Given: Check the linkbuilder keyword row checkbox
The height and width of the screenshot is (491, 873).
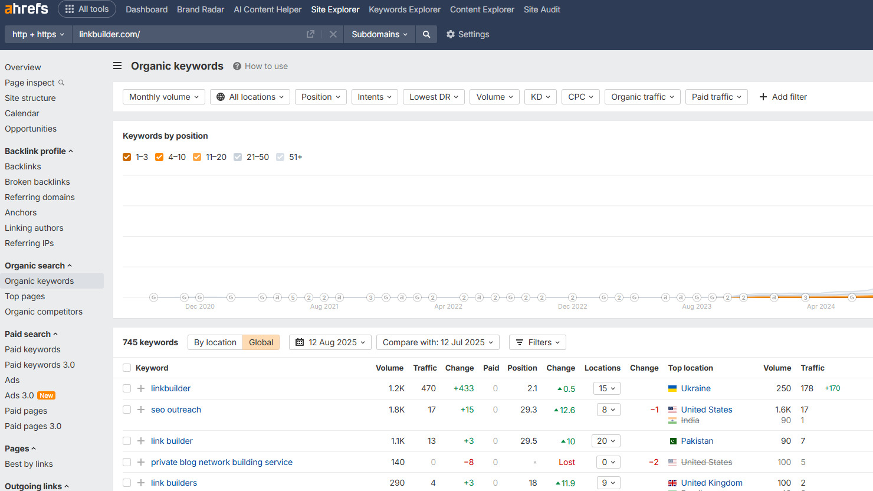Looking at the screenshot, I should [x=127, y=388].
